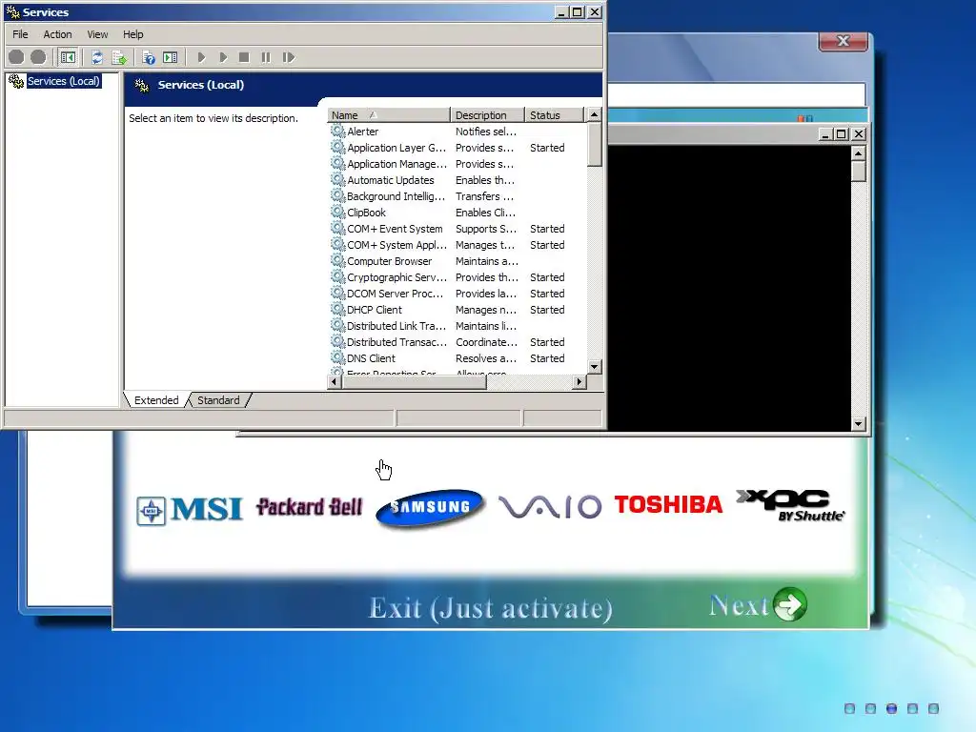Select the Computer Browser service
The height and width of the screenshot is (732, 976).
tap(457, 261)
